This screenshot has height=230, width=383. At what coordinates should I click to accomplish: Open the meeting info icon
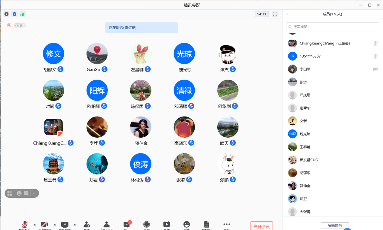point(6,14)
